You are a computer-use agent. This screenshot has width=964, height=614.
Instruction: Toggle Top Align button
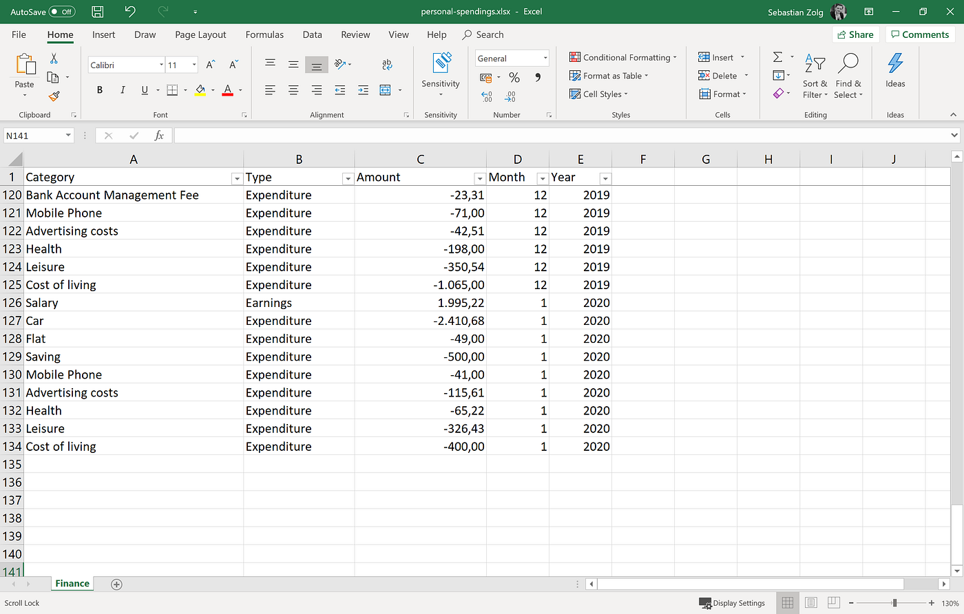[270, 63]
